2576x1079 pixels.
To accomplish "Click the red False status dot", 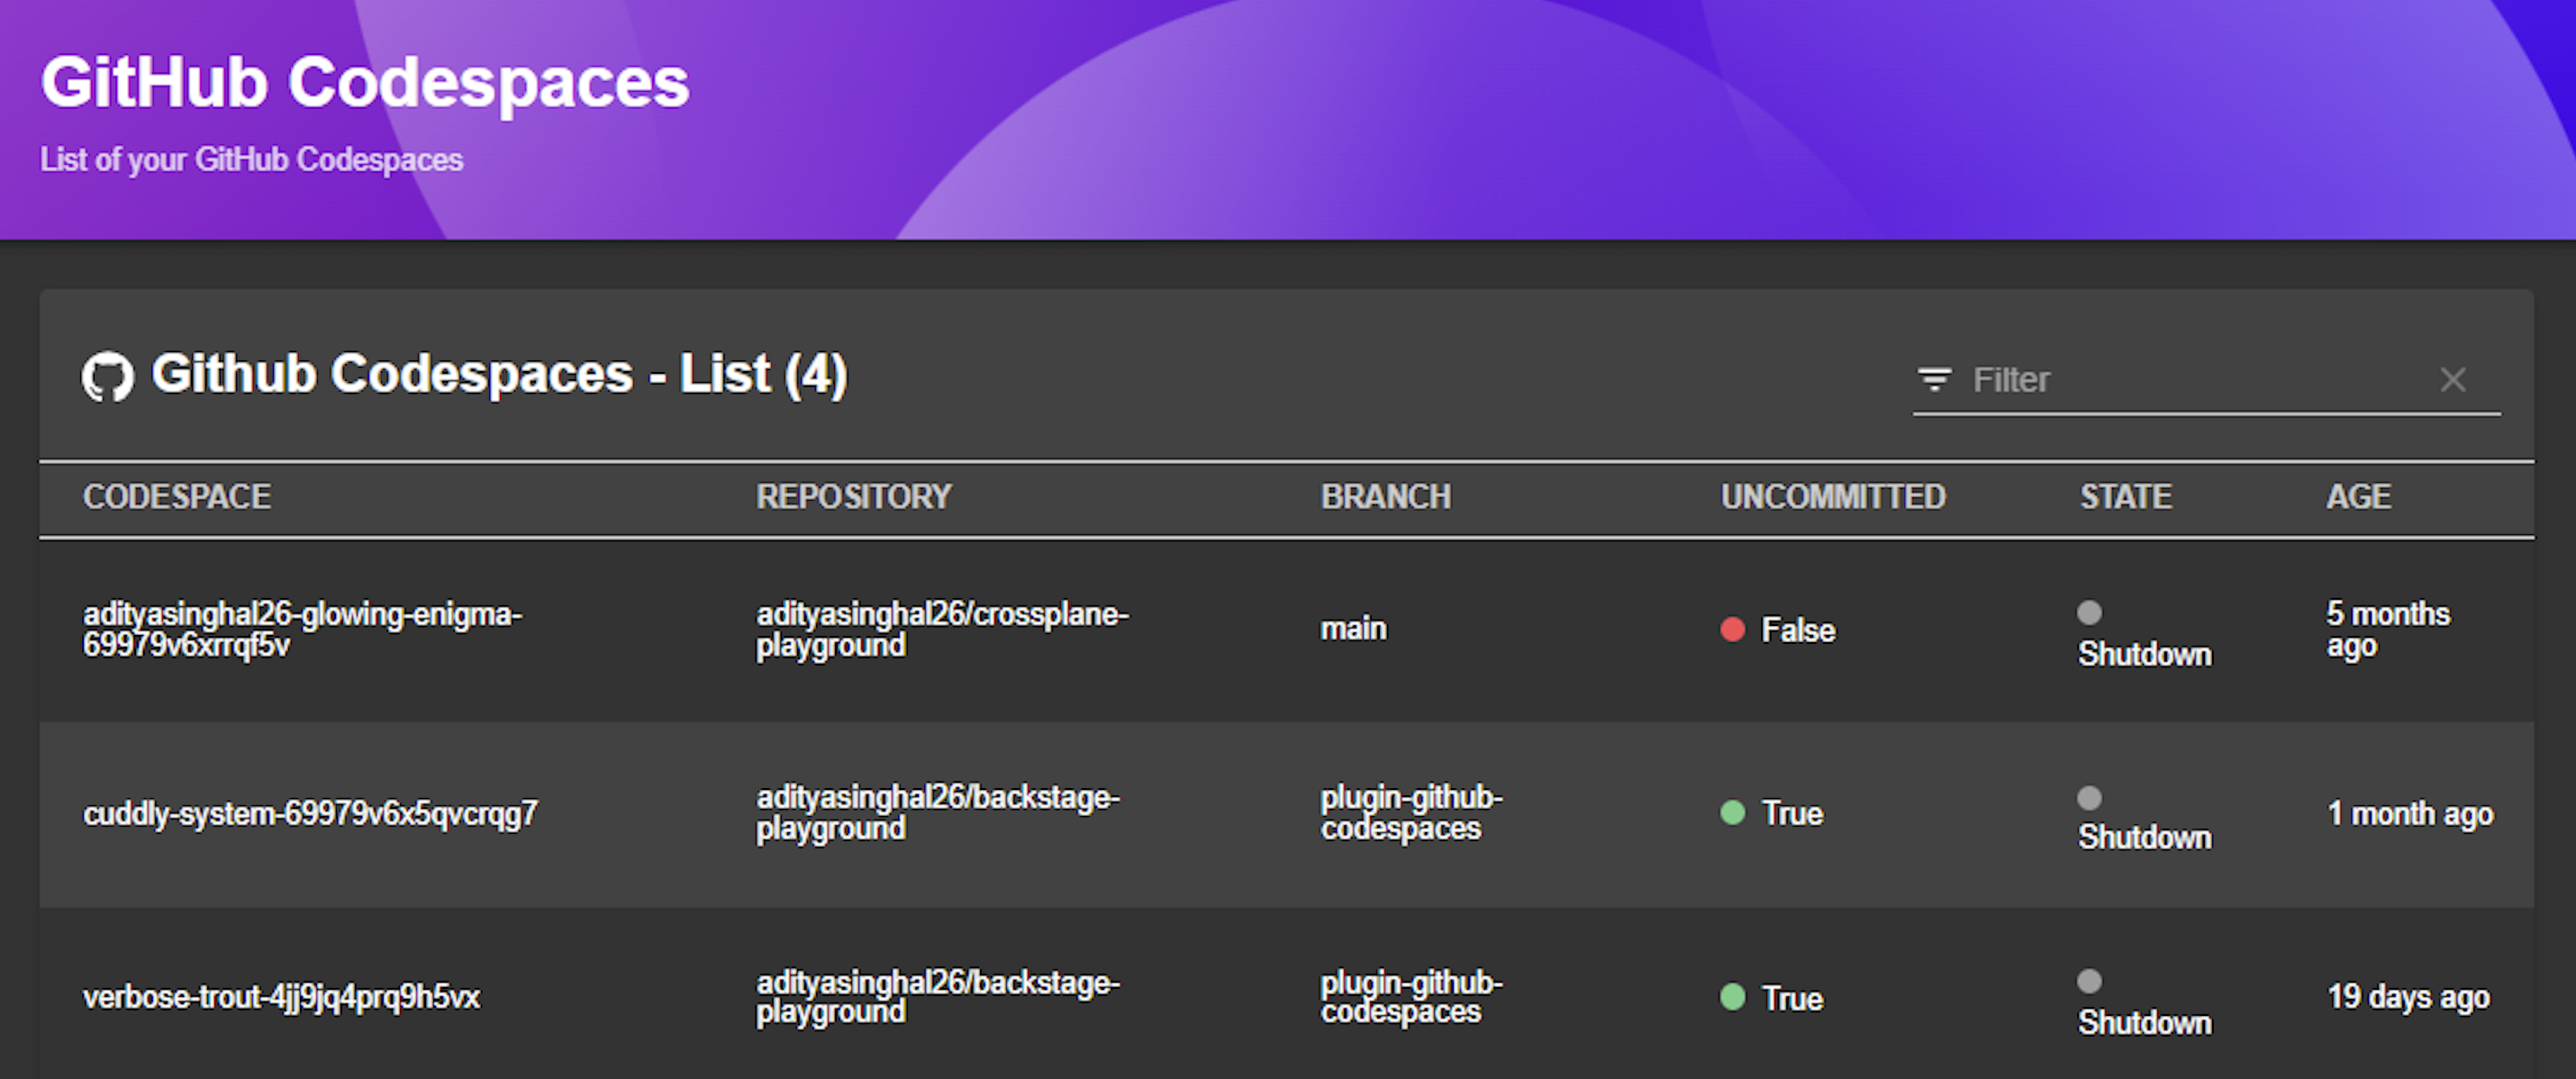I will pos(1732,630).
